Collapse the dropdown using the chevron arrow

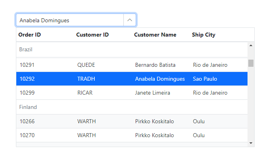[x=130, y=20]
